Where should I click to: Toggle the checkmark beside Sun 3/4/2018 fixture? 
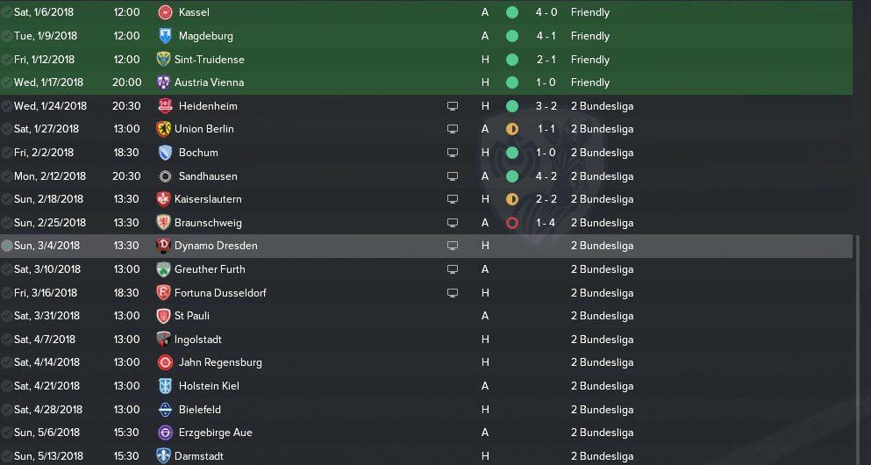7,246
